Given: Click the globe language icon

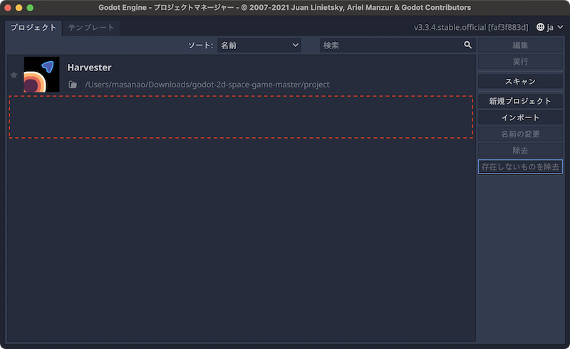Looking at the screenshot, I should pos(540,27).
